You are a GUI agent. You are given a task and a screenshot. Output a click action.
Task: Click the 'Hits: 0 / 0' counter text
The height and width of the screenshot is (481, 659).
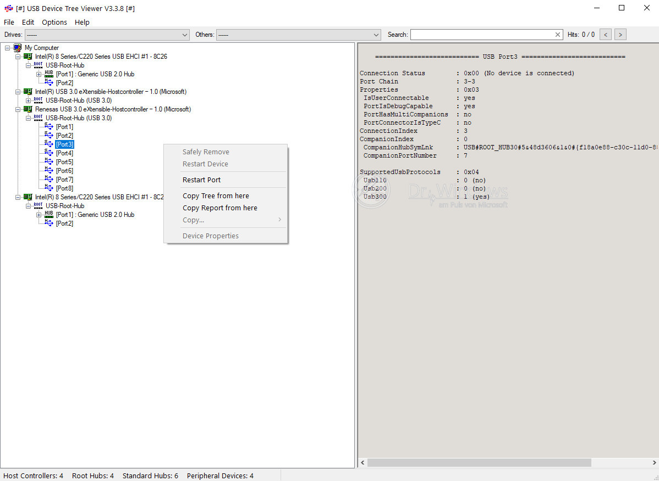coord(581,35)
